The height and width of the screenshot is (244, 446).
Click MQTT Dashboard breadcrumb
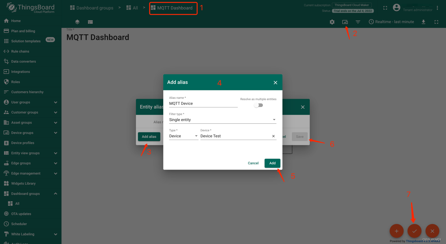click(x=172, y=8)
